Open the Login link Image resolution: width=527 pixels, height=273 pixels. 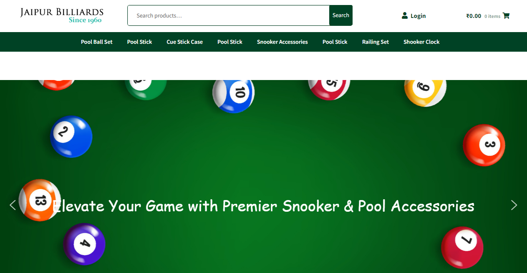pos(418,16)
